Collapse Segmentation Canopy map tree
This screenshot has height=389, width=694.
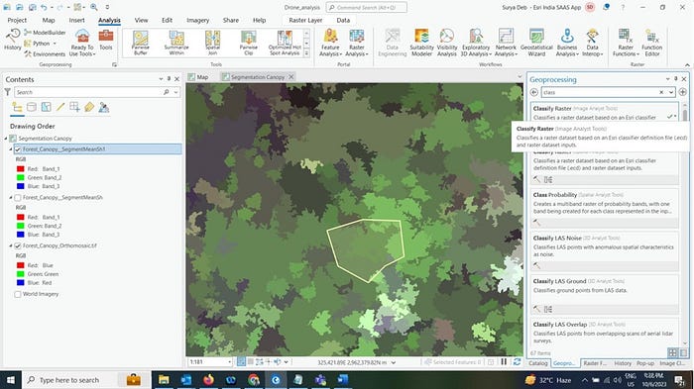6,139
